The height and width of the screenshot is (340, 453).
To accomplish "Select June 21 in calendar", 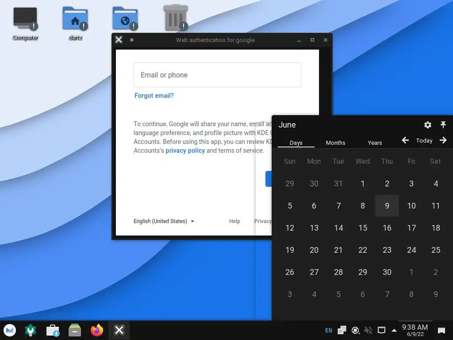I will [x=338, y=250].
